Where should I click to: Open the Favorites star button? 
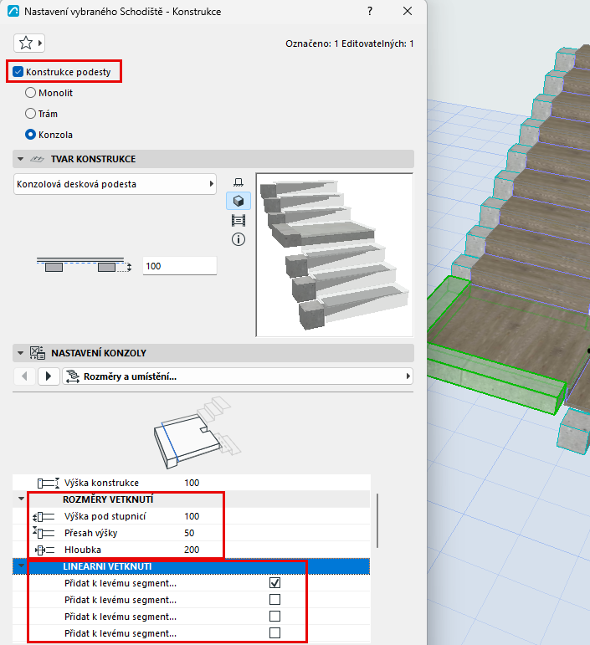29,44
